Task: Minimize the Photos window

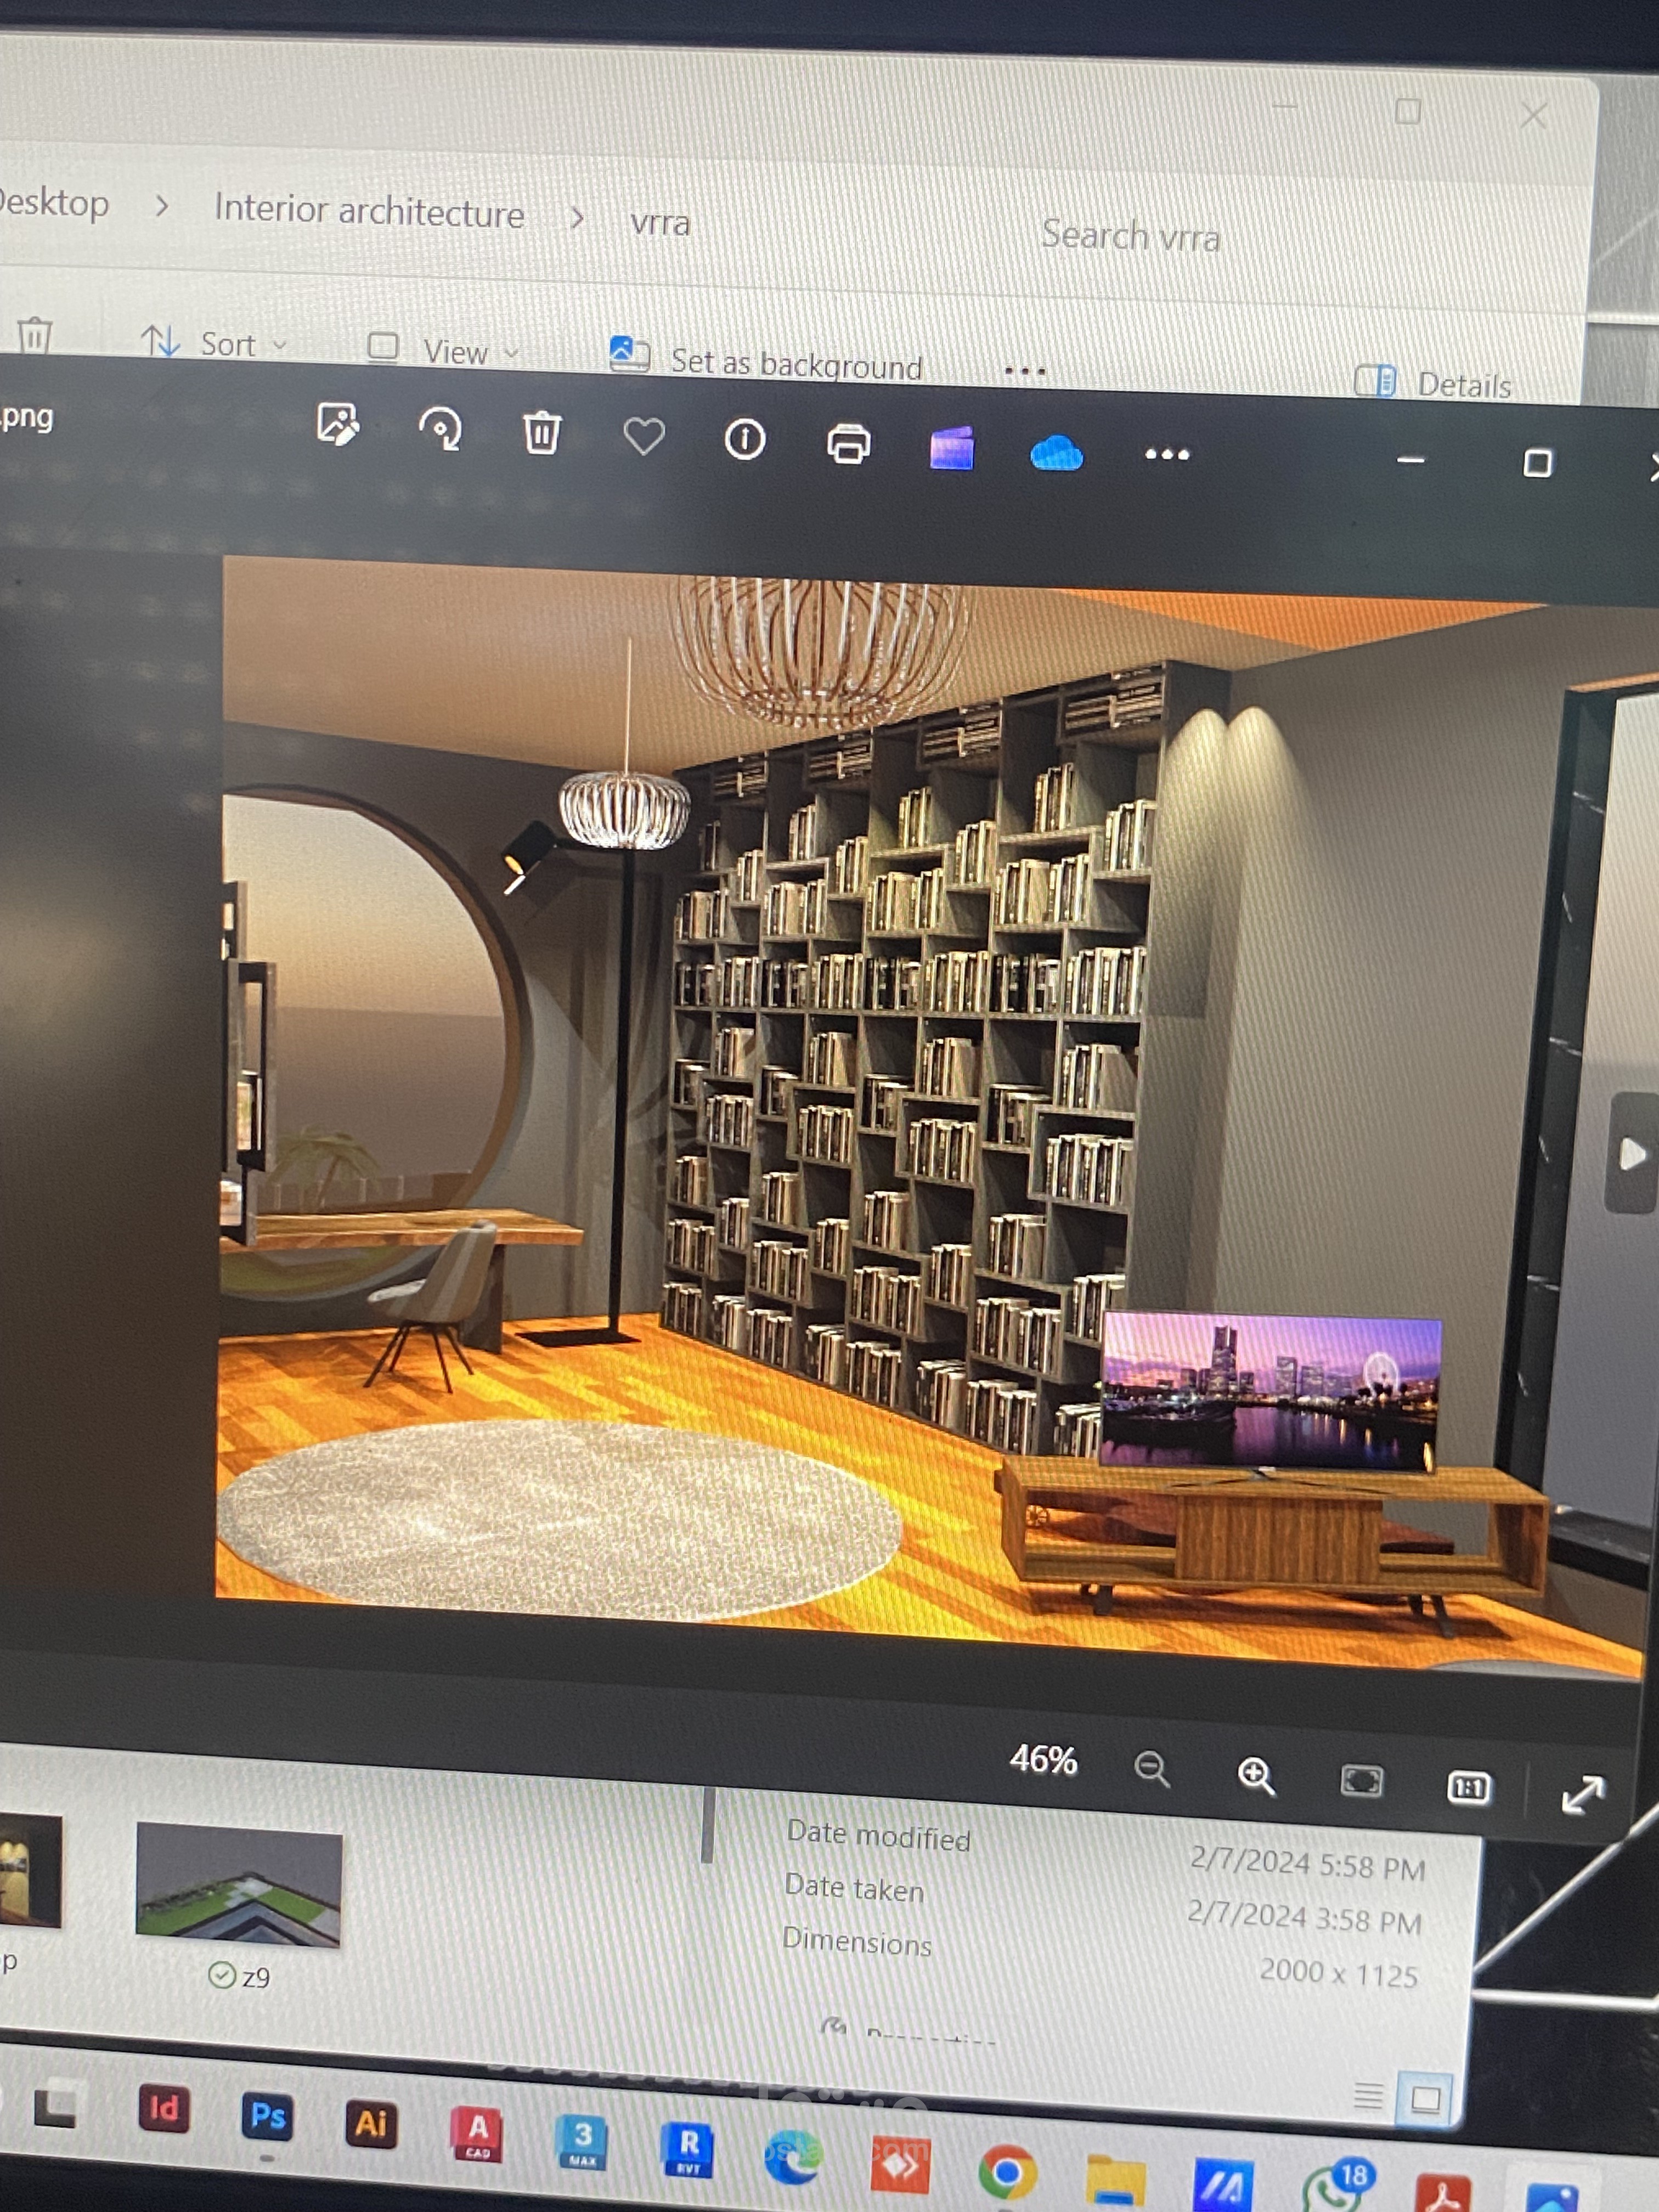Action: 1410,460
